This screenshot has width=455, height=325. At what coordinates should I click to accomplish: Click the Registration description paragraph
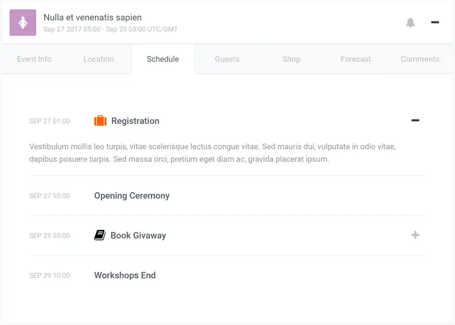tap(213, 153)
